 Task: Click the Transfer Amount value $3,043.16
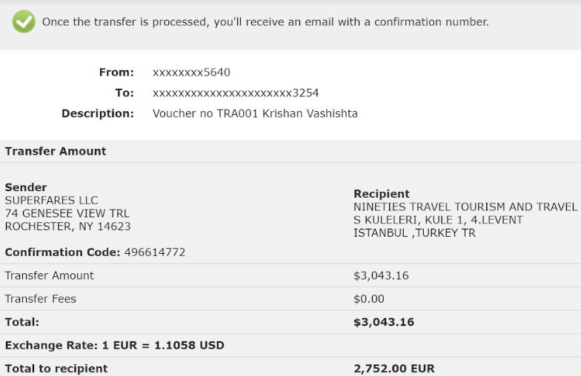tap(381, 275)
